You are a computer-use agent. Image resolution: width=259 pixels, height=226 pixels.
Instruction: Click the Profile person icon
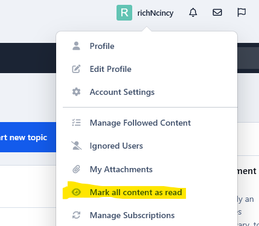(x=76, y=46)
